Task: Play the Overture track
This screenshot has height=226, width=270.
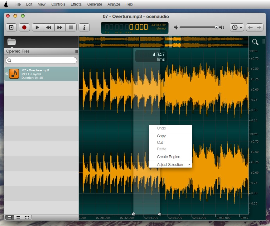Action: point(37,27)
